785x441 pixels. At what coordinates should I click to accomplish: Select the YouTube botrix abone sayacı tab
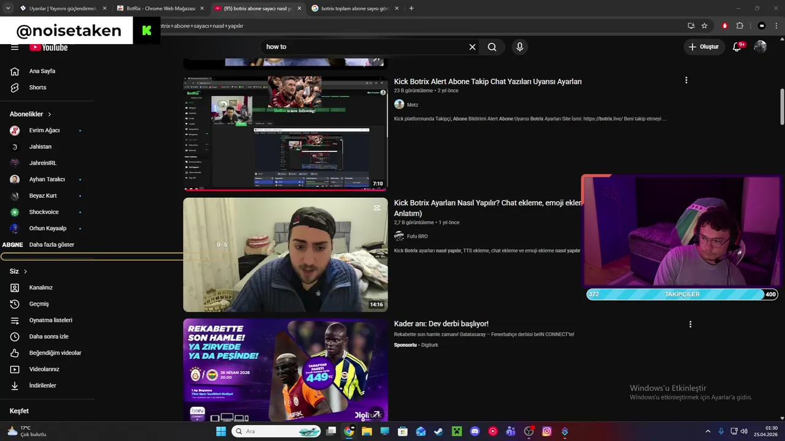point(258,9)
